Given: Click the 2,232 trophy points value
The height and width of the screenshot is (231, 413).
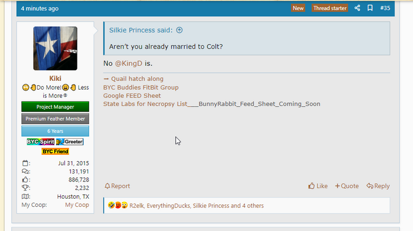Looking at the screenshot, I should (82, 188).
